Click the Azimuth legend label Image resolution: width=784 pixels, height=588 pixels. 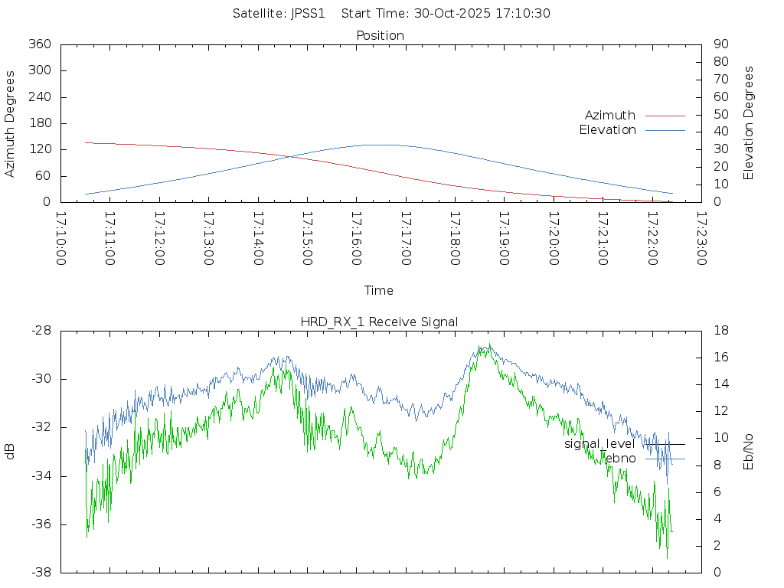609,116
